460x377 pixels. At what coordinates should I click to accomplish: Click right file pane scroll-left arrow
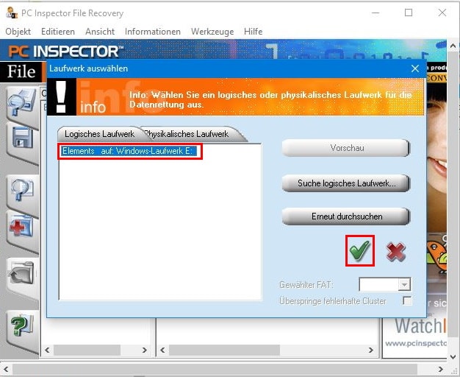pyautogui.click(x=162, y=350)
